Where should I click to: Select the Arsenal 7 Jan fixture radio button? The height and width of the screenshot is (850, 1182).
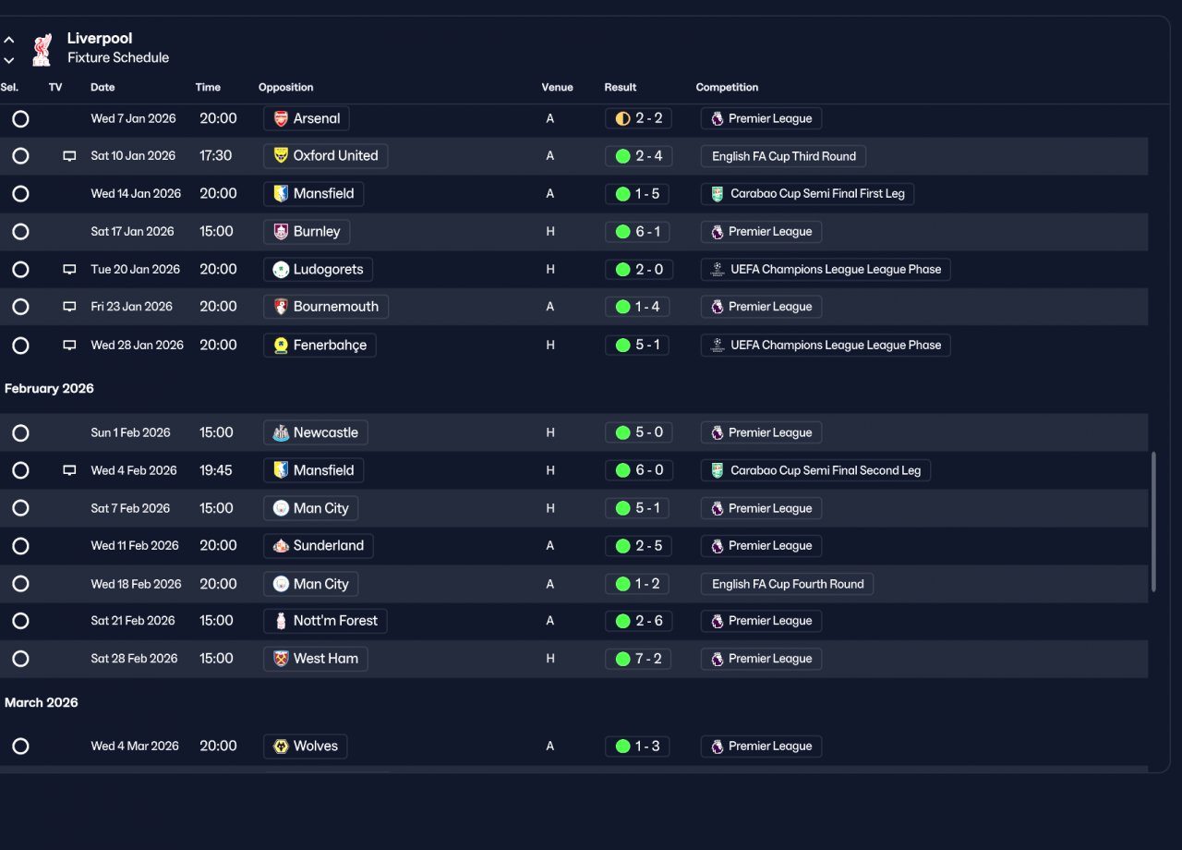click(x=20, y=118)
